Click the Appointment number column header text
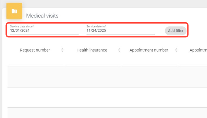207x118 pixels. [149, 50]
